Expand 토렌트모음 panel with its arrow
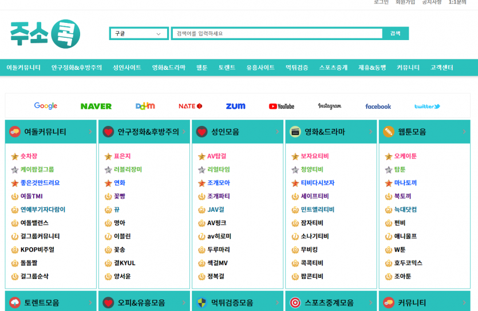Screen dimensions: 478x311 tap(90, 302)
